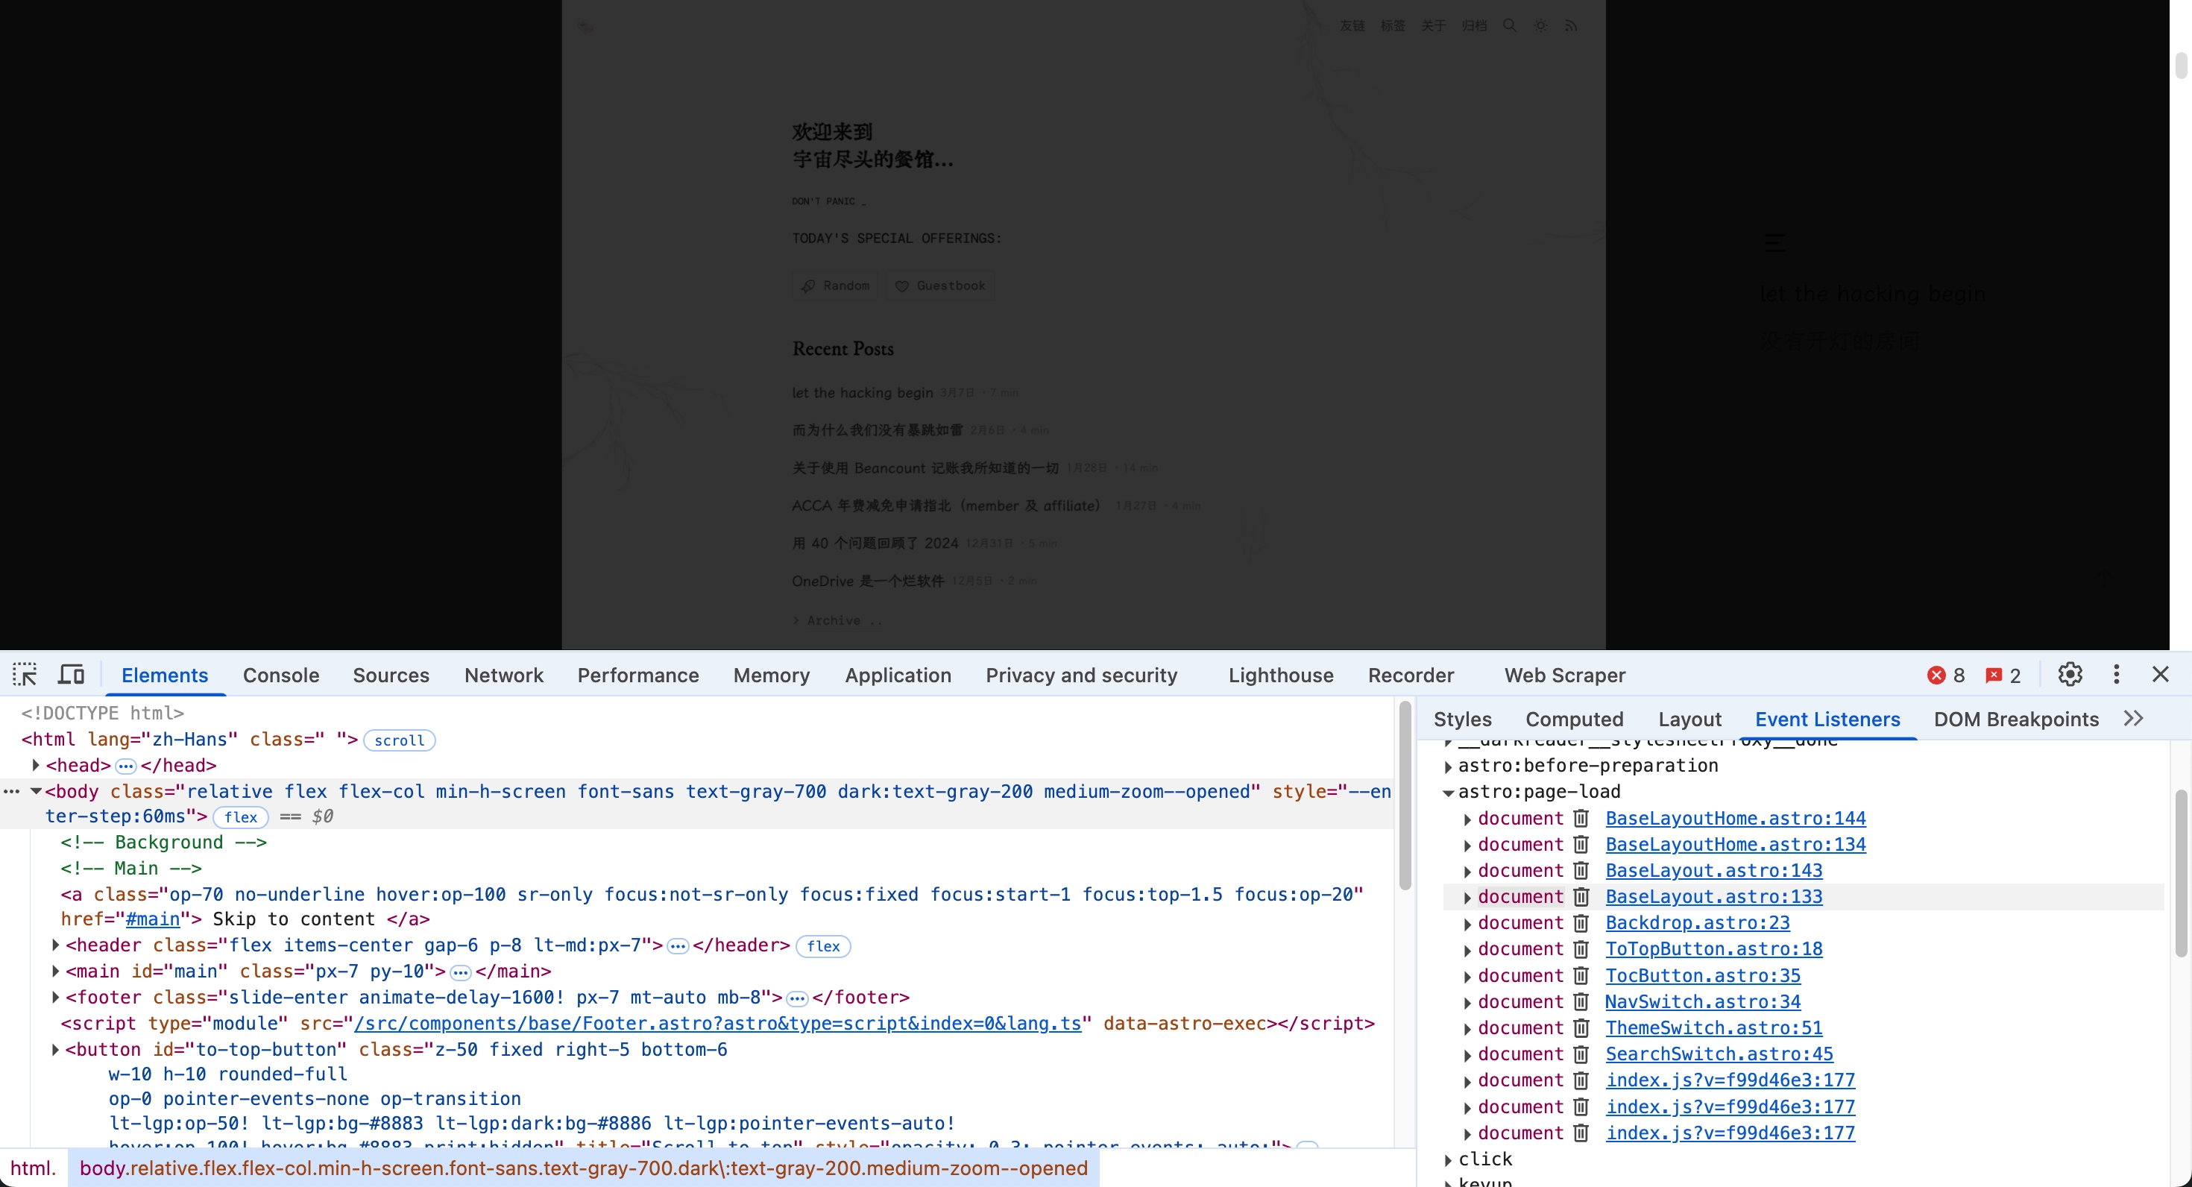Click the red errors count icon
The width and height of the screenshot is (2192, 1187).
(1937, 676)
